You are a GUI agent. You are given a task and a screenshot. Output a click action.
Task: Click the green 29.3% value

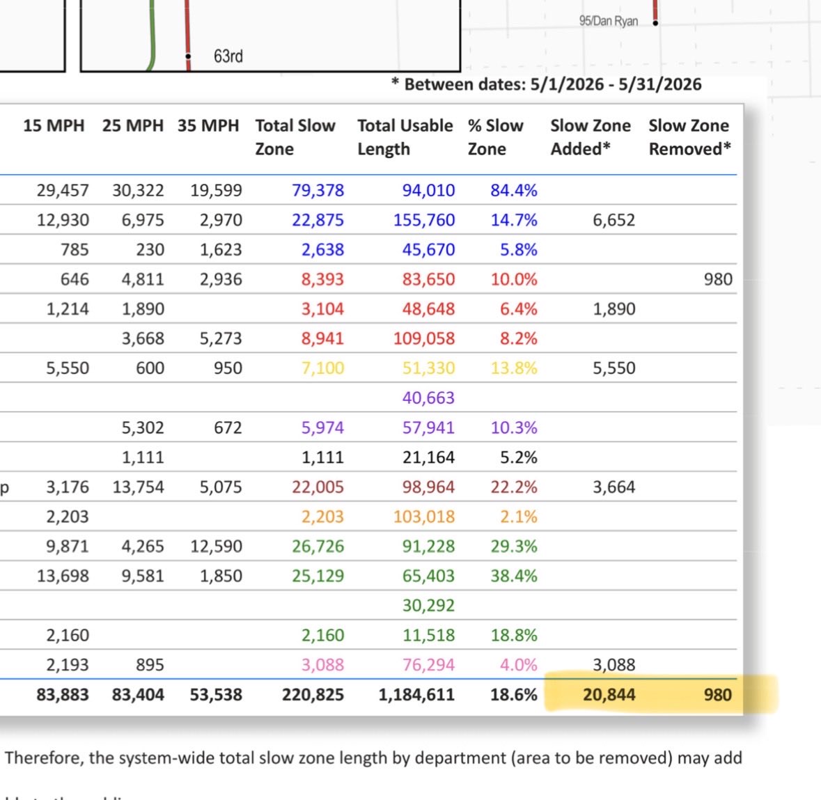(514, 546)
